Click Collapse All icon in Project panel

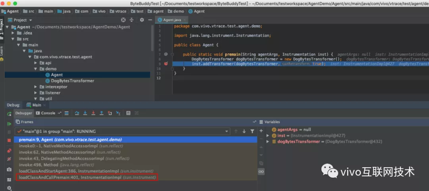(131, 20)
